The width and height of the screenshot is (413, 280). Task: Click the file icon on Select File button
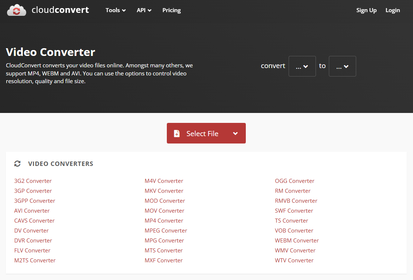coord(177,134)
